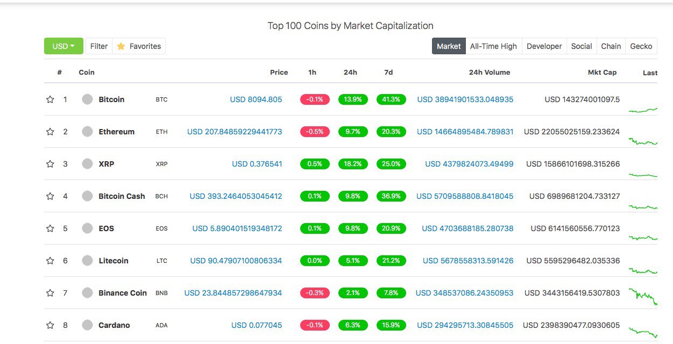The width and height of the screenshot is (673, 344).
Task: Sort by the 1h column header
Action: coord(312,72)
